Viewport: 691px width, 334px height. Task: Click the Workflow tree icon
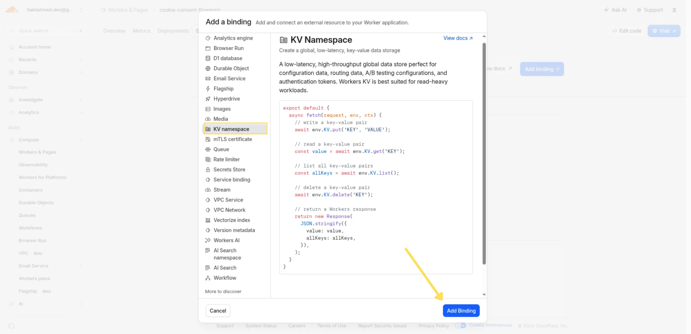point(208,278)
